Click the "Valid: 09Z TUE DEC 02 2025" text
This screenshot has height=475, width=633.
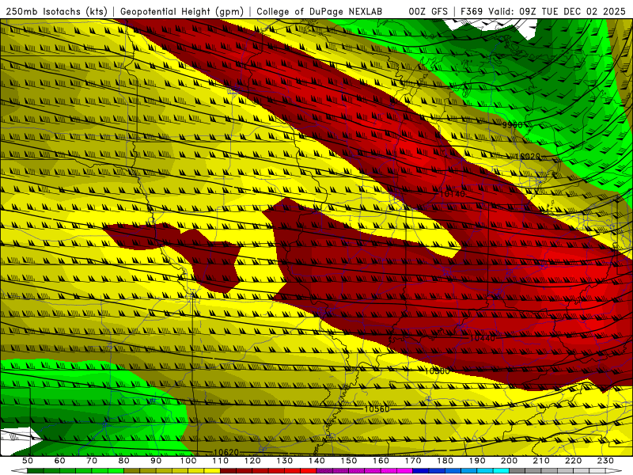click(557, 12)
